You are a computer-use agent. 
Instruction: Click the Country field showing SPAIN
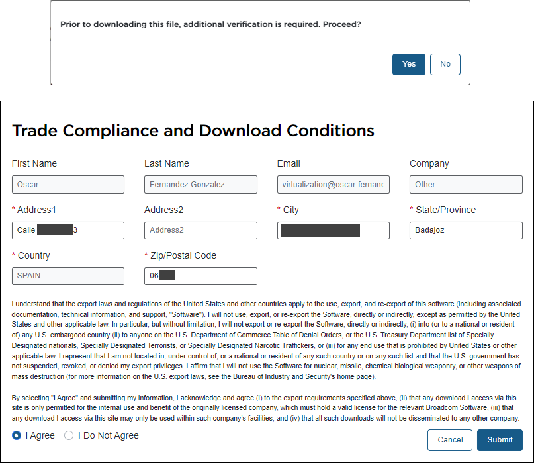coord(68,276)
